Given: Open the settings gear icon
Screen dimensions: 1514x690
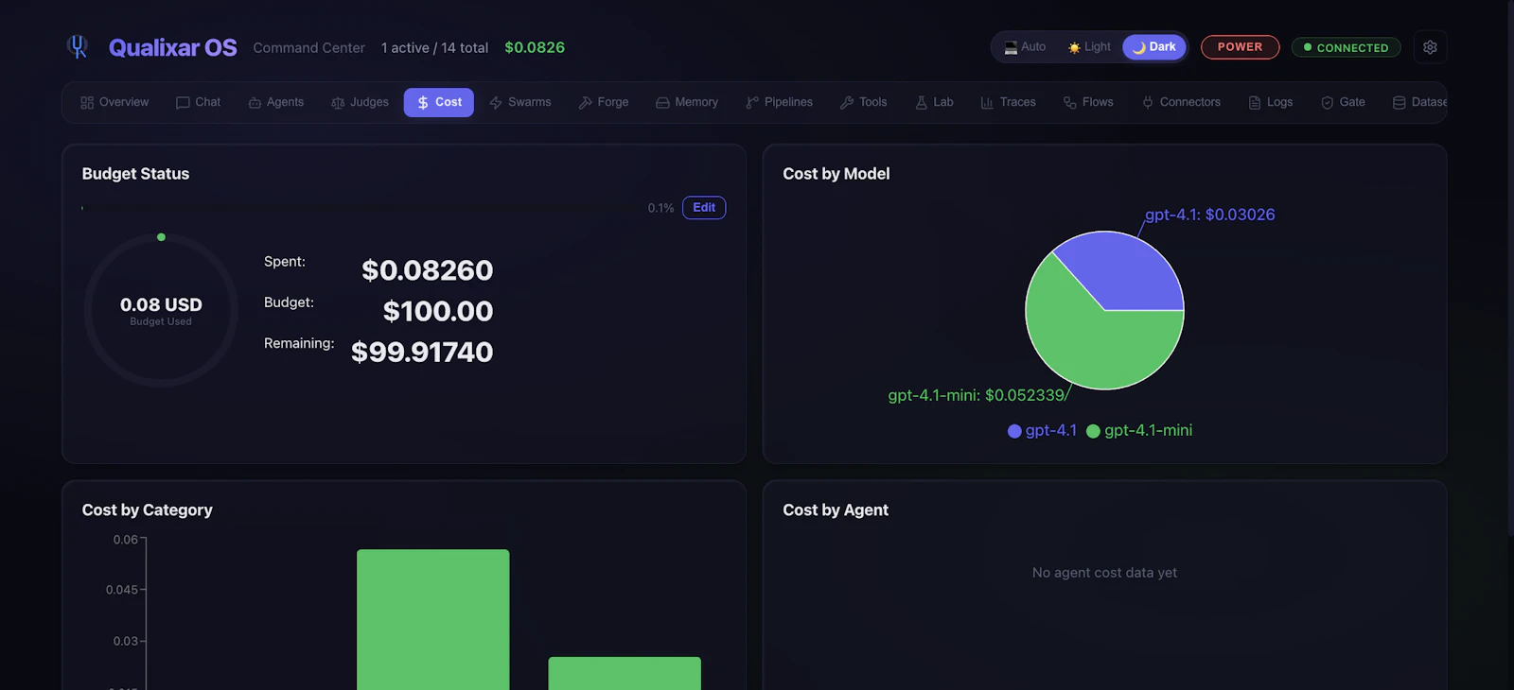Looking at the screenshot, I should [1430, 47].
